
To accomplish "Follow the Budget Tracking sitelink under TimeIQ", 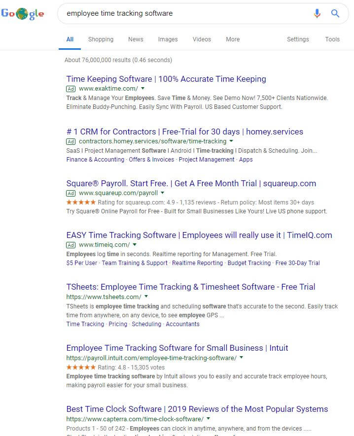I will click(249, 263).
